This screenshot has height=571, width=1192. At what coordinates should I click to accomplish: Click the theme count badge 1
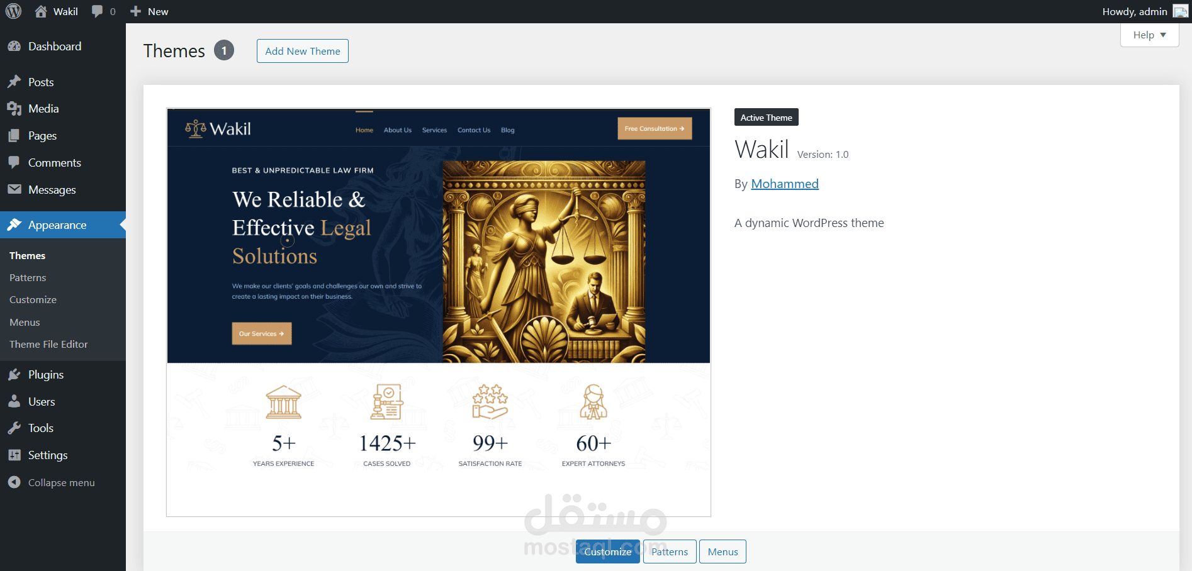click(224, 50)
